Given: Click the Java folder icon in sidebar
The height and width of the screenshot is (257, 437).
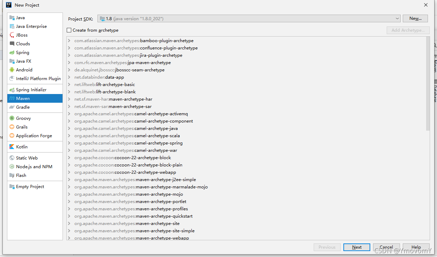Looking at the screenshot, I should pyautogui.click(x=12, y=18).
